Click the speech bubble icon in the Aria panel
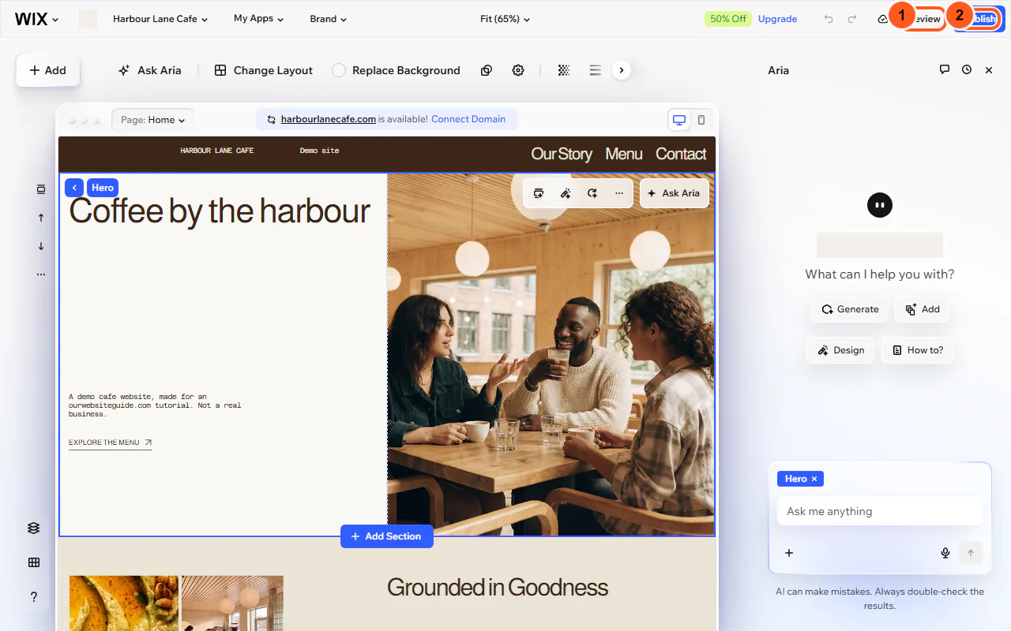The width and height of the screenshot is (1011, 631). pos(945,69)
